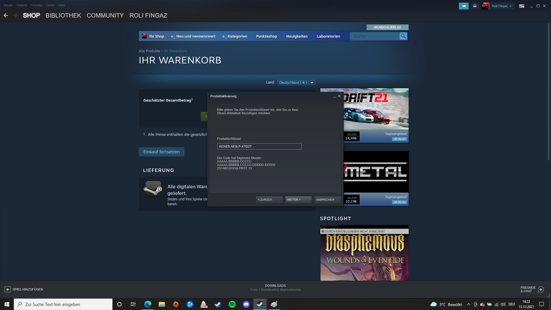The height and width of the screenshot is (310, 551).
Task: Open the weather 3°C Bewölkt widget
Action: tap(447, 304)
